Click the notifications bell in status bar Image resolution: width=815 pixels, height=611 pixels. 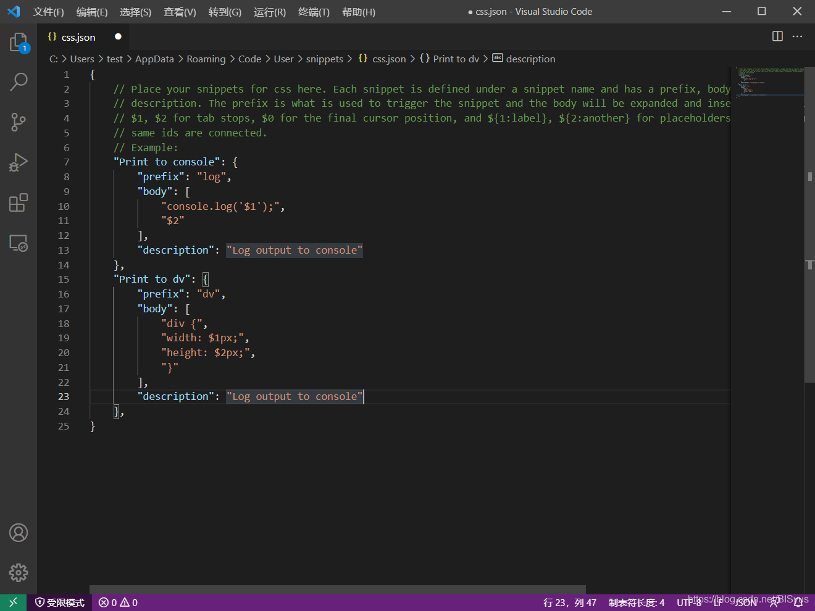798,603
